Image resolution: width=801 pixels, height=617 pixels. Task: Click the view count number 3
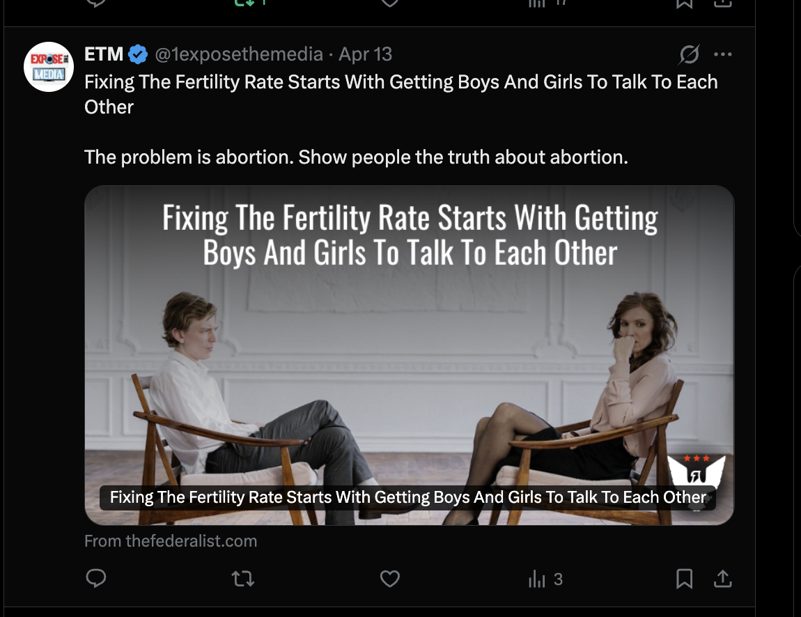coord(558,579)
